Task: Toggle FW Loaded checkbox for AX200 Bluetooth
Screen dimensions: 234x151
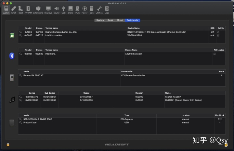Action: coord(214,54)
